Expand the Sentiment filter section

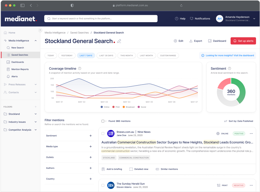tap(91, 136)
